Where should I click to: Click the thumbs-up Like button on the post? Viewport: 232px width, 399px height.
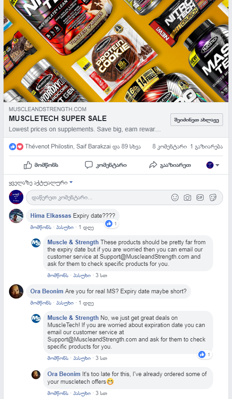click(x=41, y=165)
